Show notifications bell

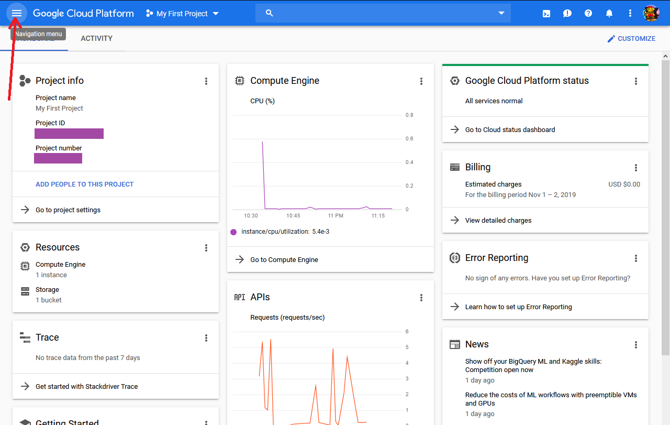[x=609, y=14]
